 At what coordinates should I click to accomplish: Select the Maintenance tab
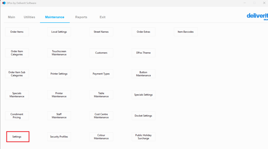[55, 17]
